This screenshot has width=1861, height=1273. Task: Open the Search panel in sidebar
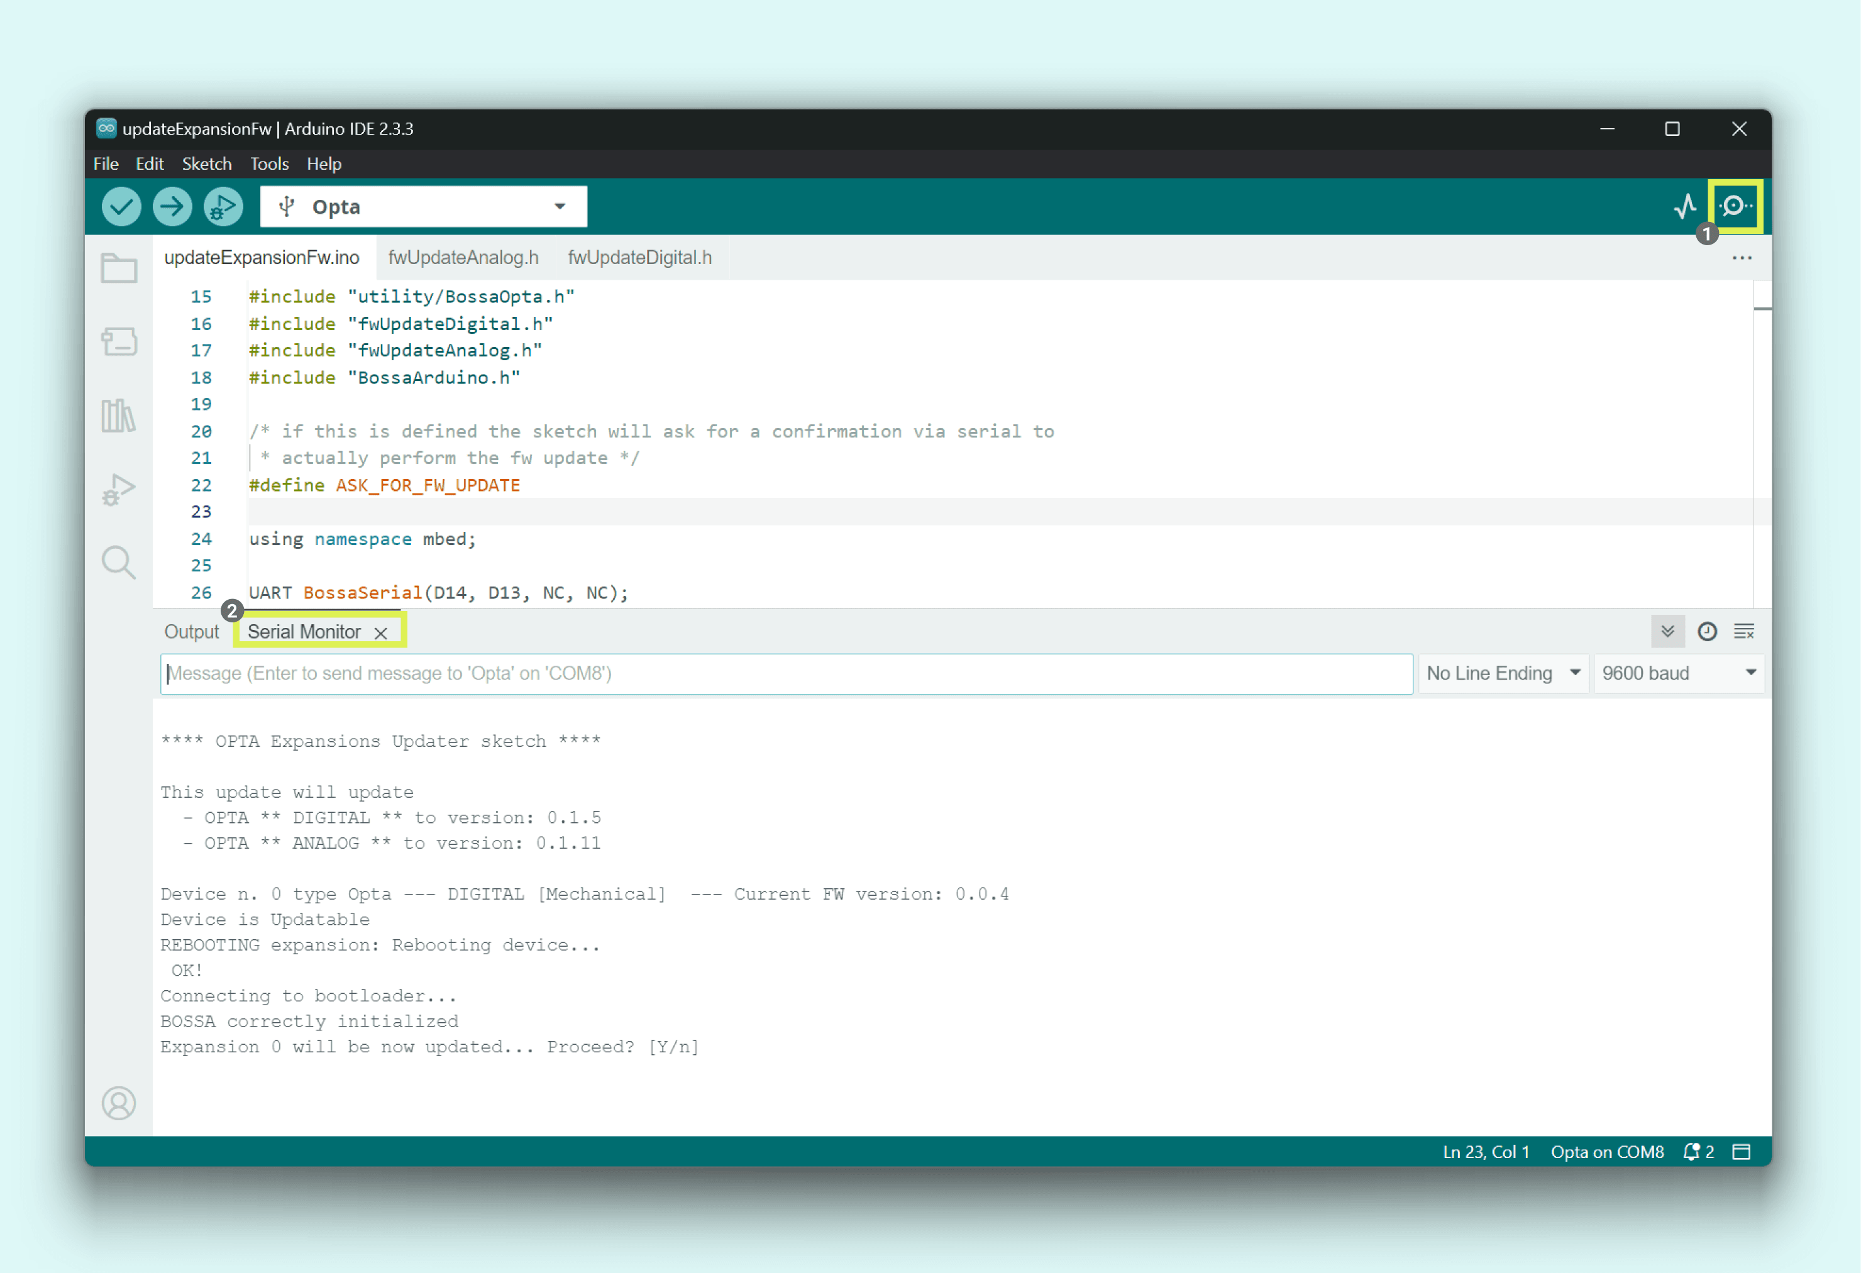[x=119, y=562]
